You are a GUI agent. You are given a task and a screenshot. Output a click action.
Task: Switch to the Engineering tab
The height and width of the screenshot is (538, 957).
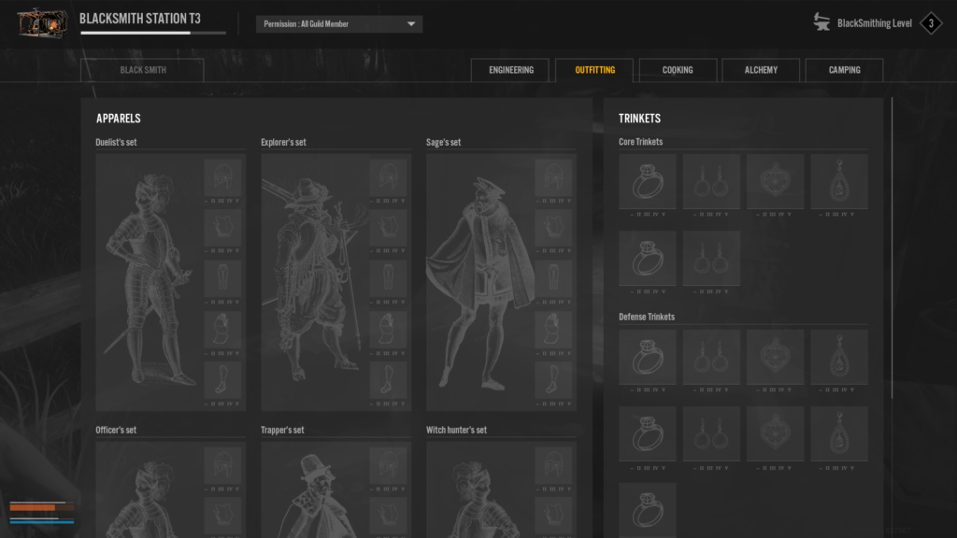tap(511, 70)
